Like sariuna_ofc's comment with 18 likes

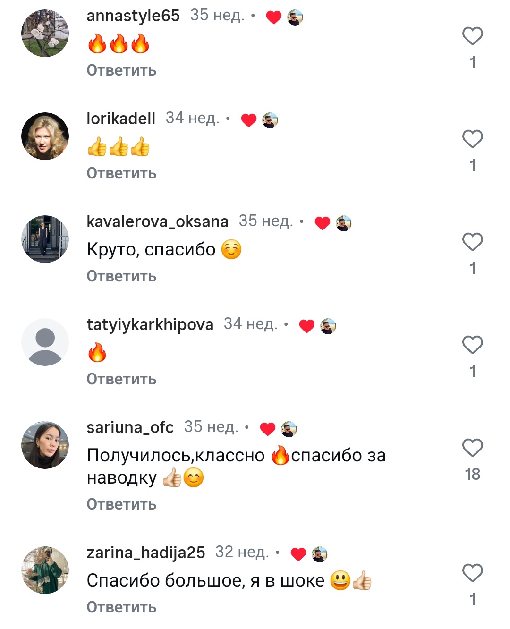point(472,448)
